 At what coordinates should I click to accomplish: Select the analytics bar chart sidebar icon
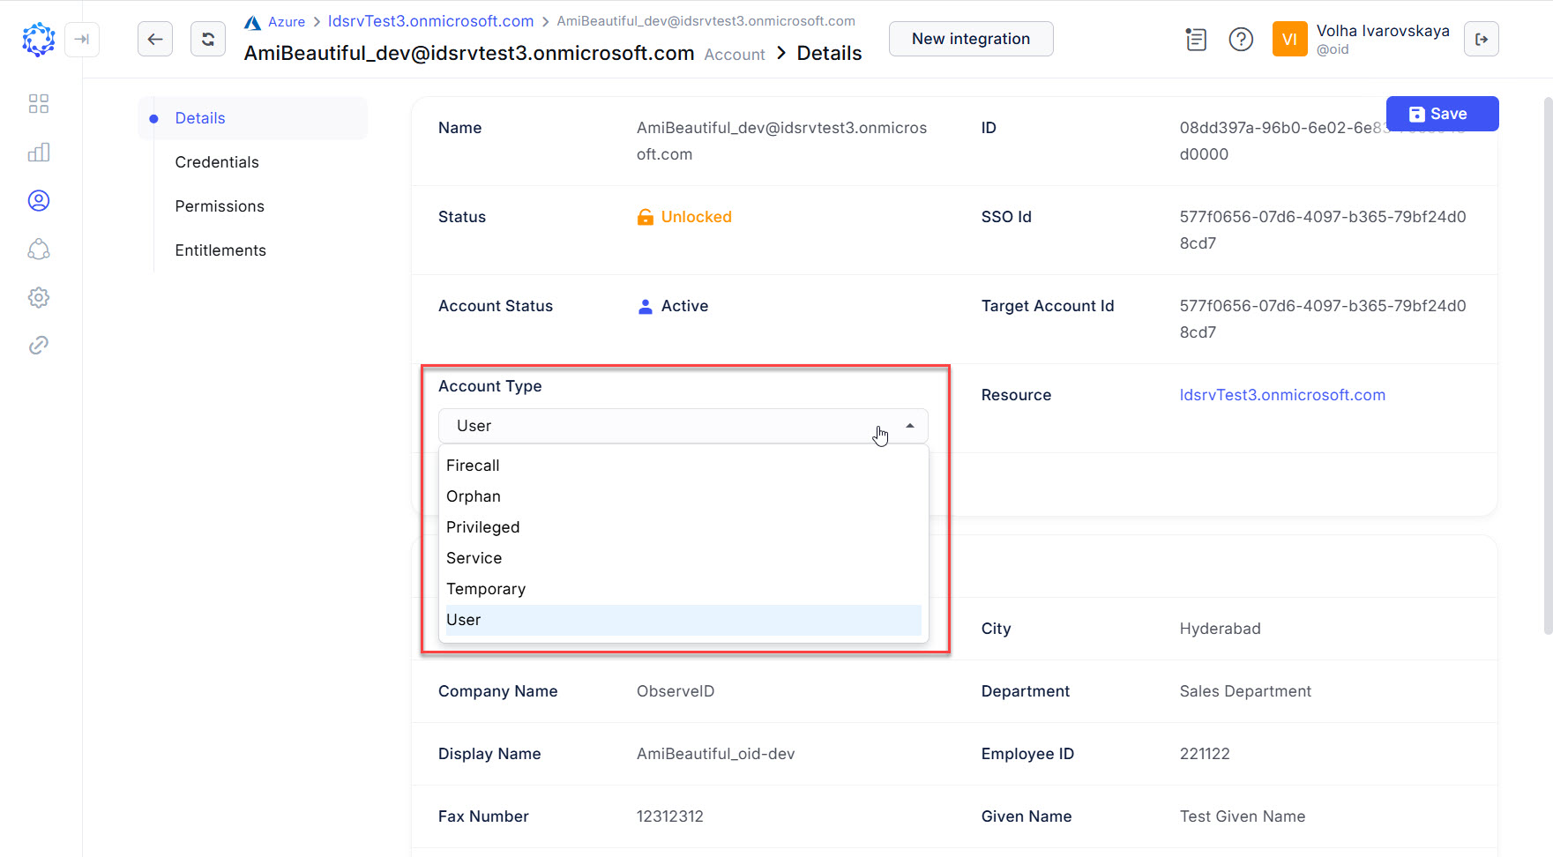(x=38, y=152)
